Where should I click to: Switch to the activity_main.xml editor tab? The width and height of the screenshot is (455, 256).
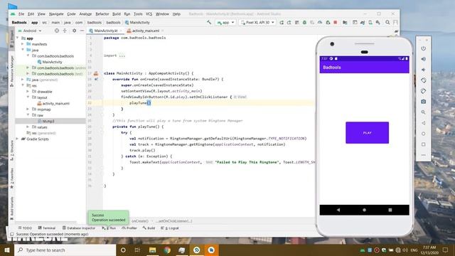tap(145, 31)
